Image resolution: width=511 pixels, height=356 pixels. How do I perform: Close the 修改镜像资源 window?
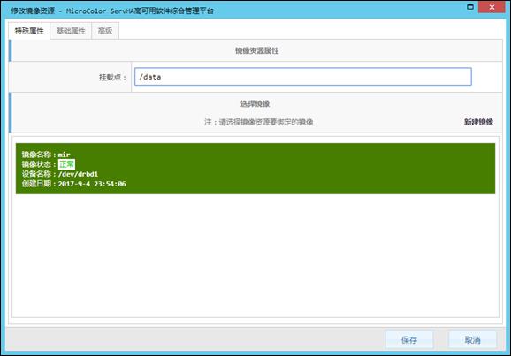(x=492, y=7)
